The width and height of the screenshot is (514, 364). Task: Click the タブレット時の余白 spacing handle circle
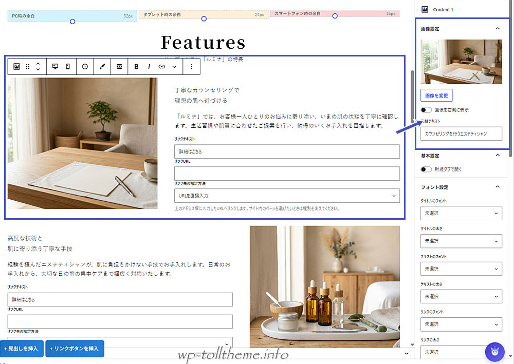tap(204, 18)
